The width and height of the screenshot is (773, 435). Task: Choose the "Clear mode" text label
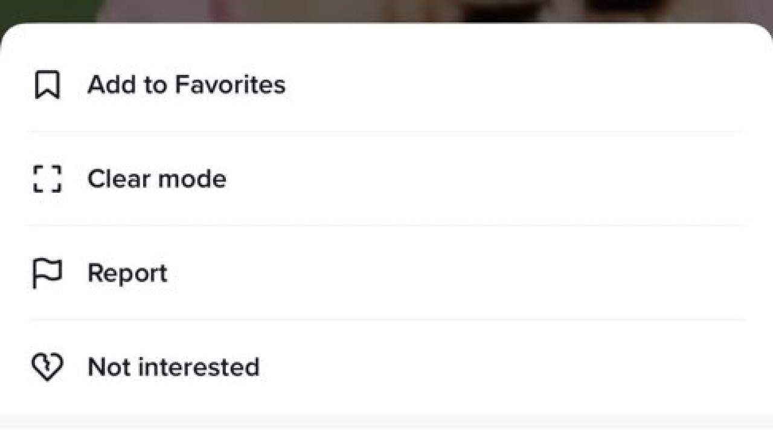[156, 179]
